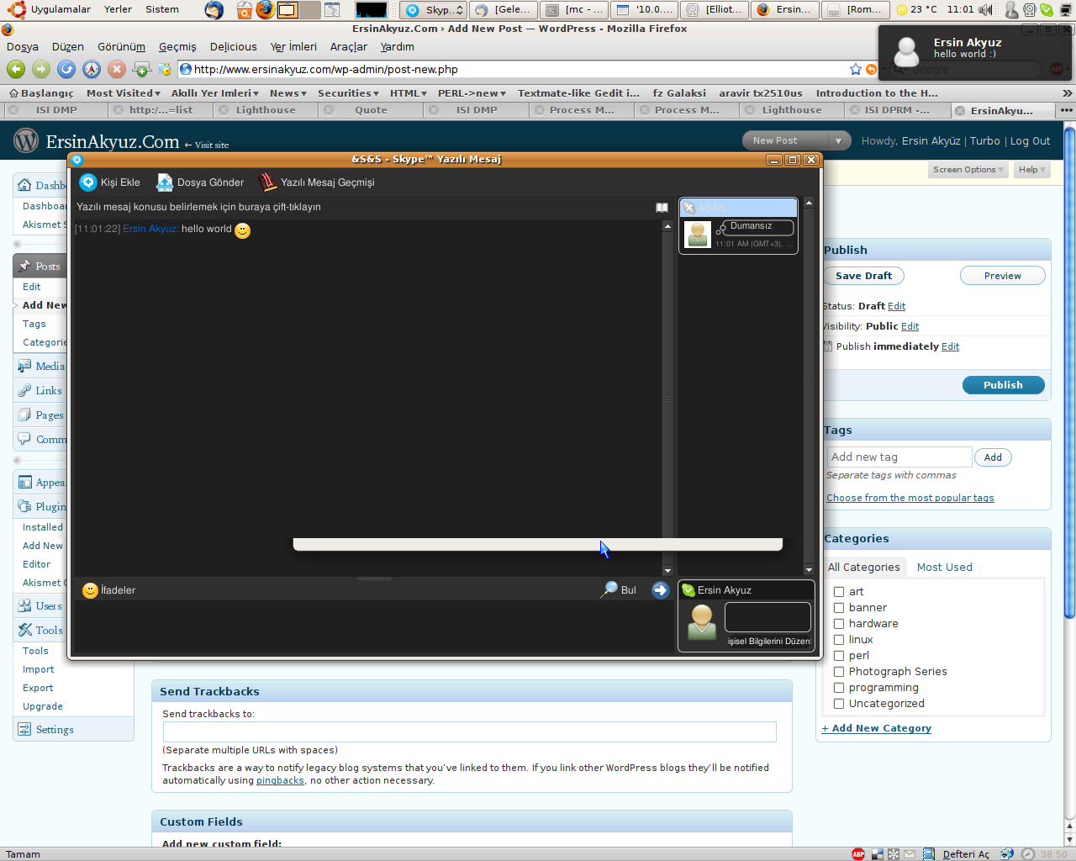Check the perl category checkbox
The height and width of the screenshot is (861, 1076).
click(839, 656)
